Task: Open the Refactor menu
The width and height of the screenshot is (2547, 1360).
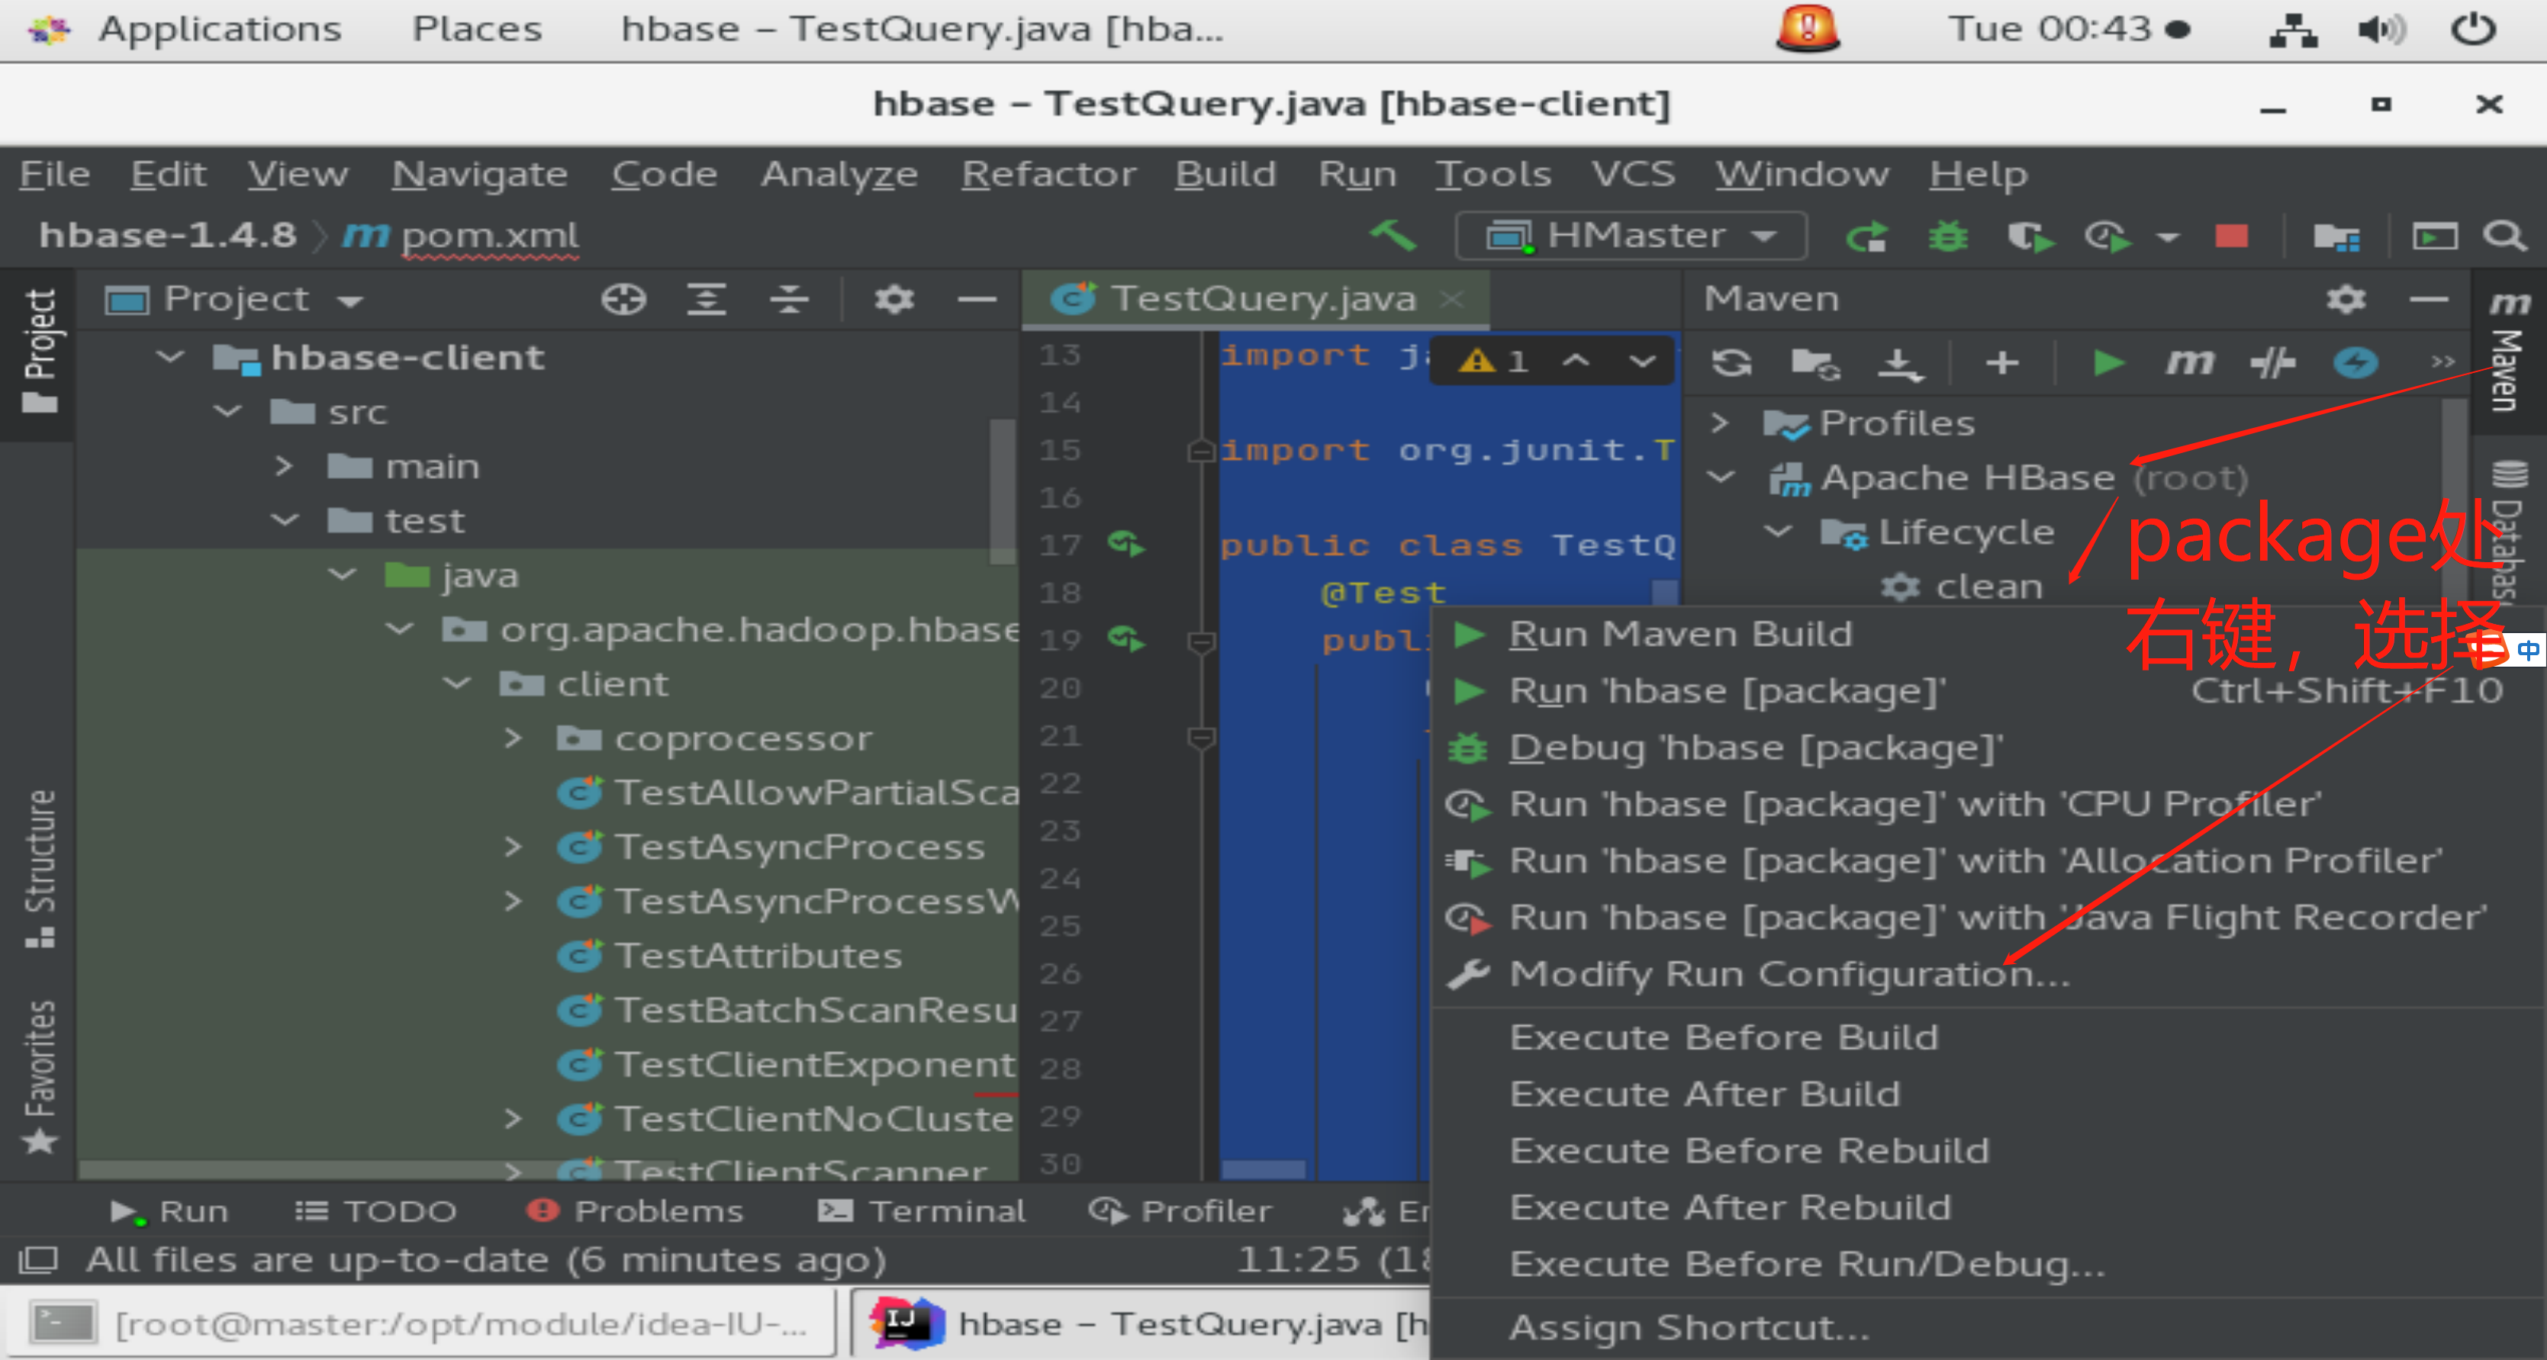Action: 1048,174
